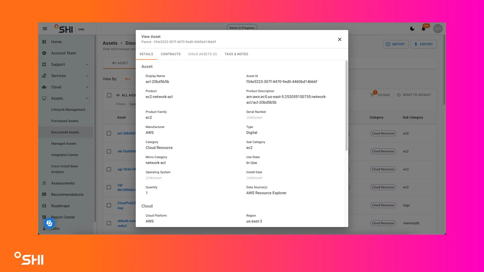Screen dimensions: 484x272
Task: Click the dialog vertical scrollbar
Action: pos(346,106)
